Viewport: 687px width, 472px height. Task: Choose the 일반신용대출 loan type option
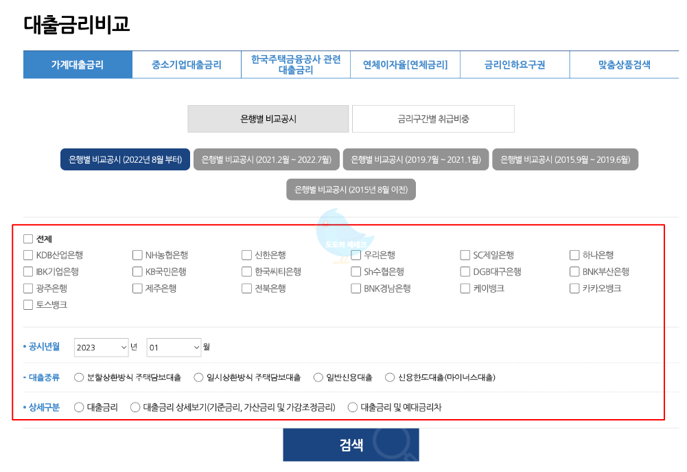[x=318, y=377]
